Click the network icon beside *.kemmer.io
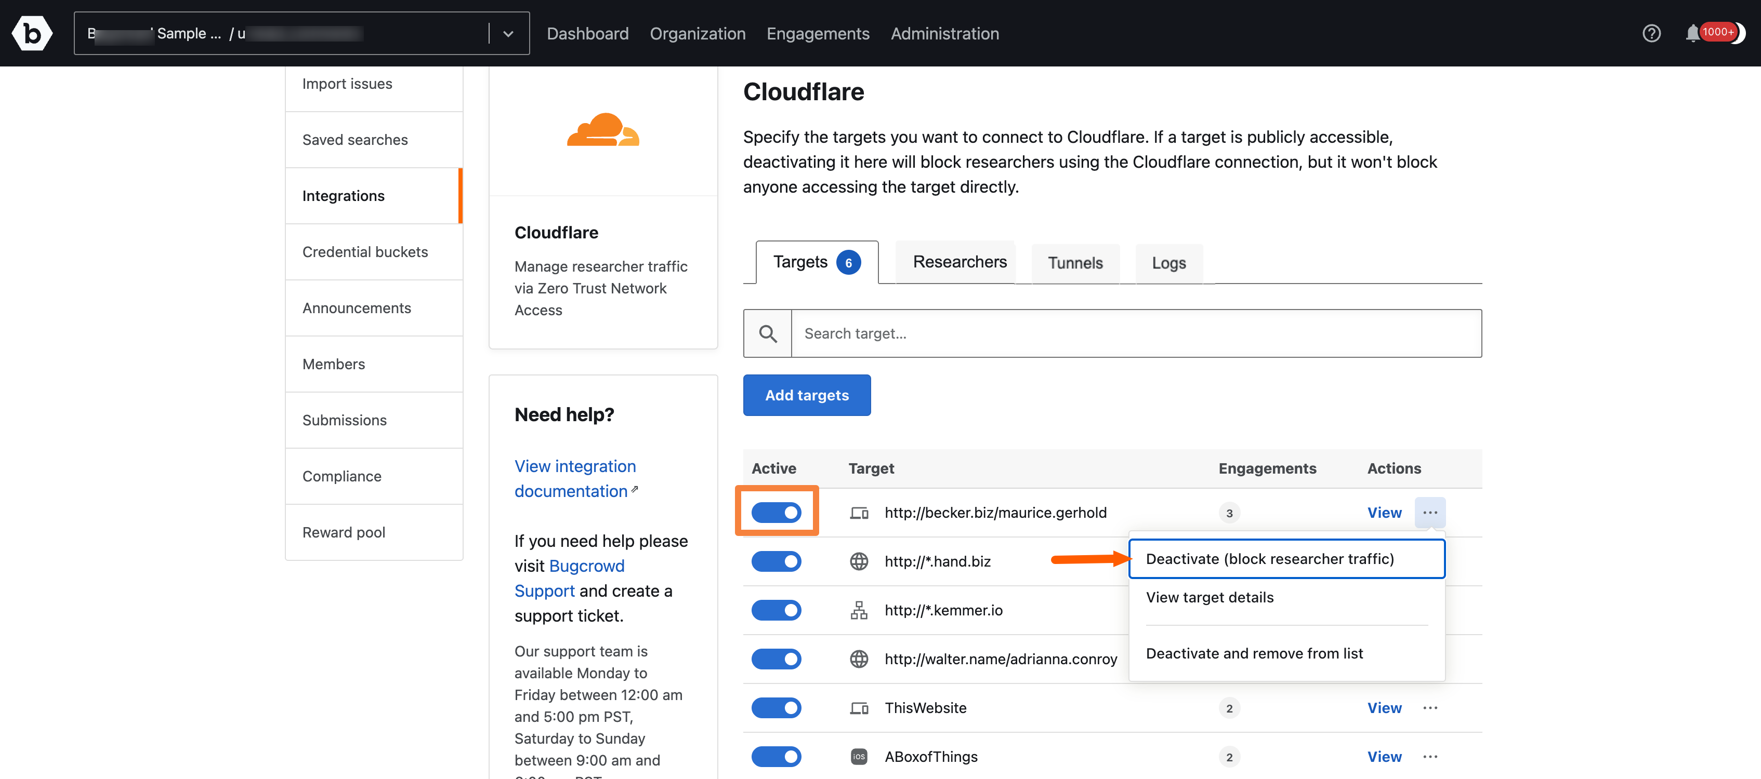Image resolution: width=1761 pixels, height=779 pixels. [859, 610]
